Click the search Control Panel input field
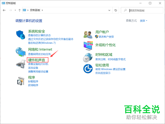This screenshot has width=165, height=124. click(142, 10)
